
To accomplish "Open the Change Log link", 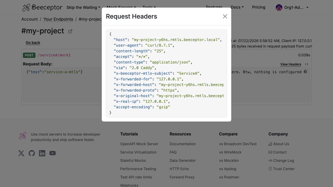I will [x=284, y=161].
